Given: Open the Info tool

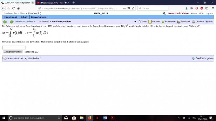Looking at the screenshot, I should tap(209, 22).
